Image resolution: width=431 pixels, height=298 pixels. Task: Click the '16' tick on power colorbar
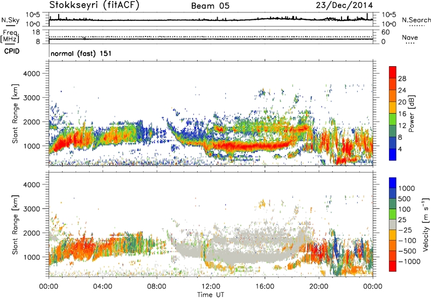click(x=402, y=114)
